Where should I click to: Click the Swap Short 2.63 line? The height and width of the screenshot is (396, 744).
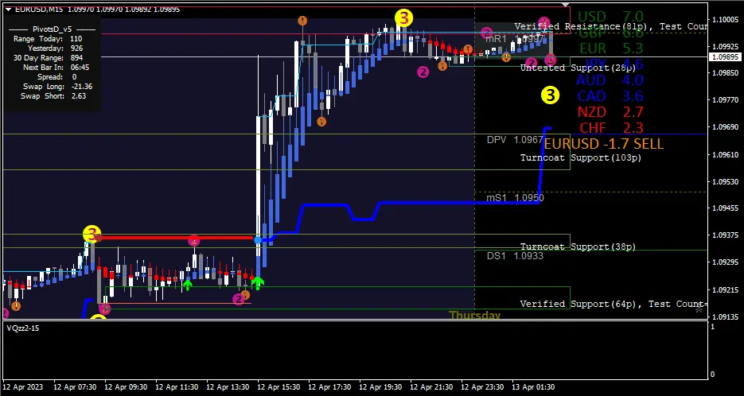pos(53,95)
